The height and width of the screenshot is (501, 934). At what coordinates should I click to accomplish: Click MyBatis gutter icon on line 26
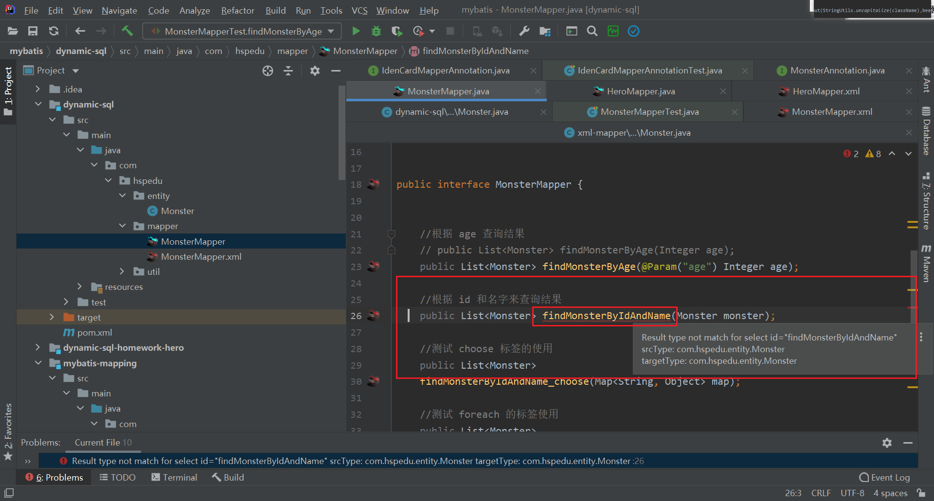pos(374,316)
